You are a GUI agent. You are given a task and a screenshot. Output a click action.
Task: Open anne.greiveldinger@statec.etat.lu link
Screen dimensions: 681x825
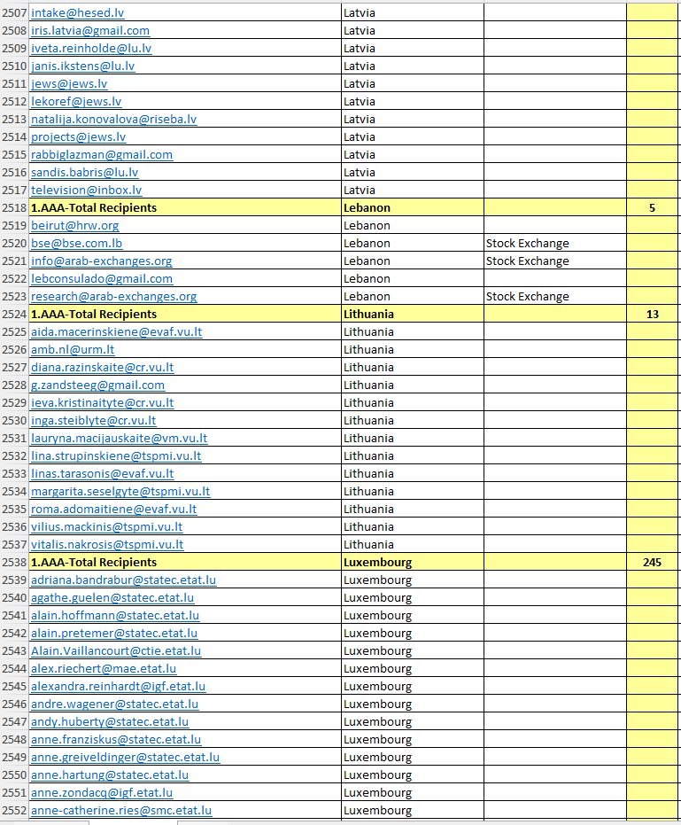pos(125,757)
